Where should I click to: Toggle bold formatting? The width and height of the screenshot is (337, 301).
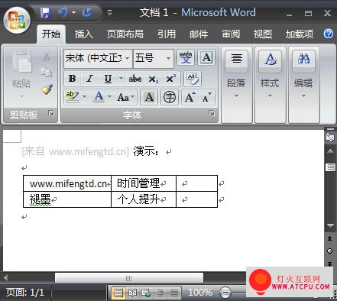click(x=72, y=79)
